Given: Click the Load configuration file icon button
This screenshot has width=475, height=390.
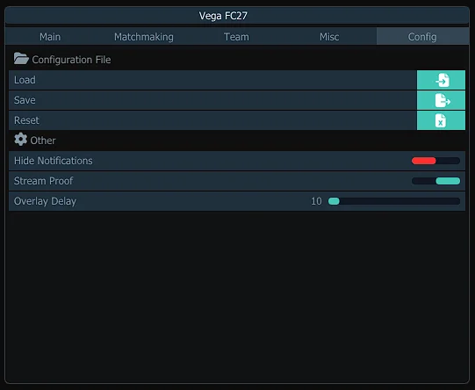Looking at the screenshot, I should pos(441,80).
